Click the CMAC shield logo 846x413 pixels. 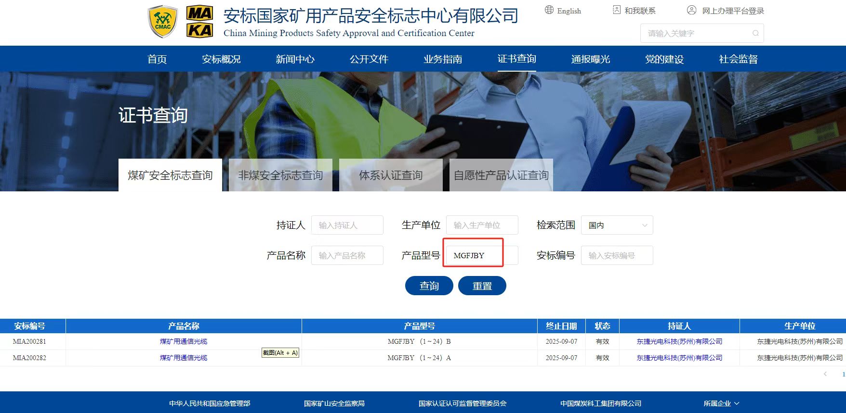click(x=162, y=22)
